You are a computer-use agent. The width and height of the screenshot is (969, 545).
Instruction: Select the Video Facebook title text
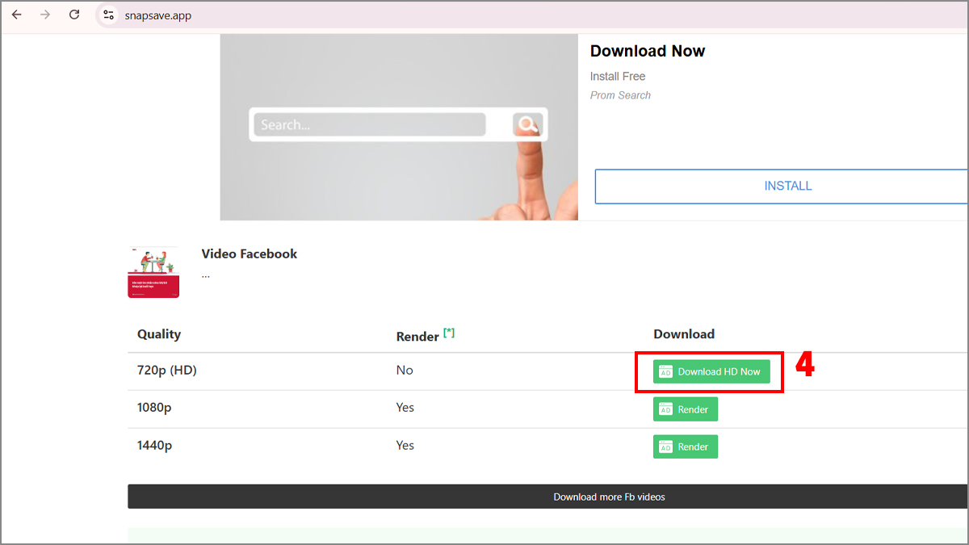[249, 253]
